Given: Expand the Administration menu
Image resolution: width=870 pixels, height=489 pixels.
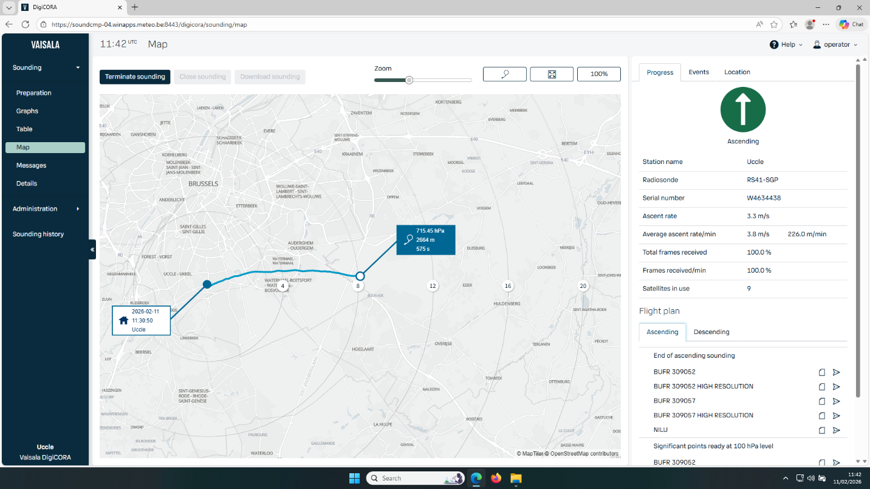Looking at the screenshot, I should pyautogui.click(x=46, y=208).
